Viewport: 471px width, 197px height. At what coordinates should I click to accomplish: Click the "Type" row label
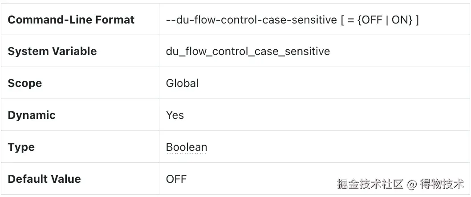click(x=21, y=147)
